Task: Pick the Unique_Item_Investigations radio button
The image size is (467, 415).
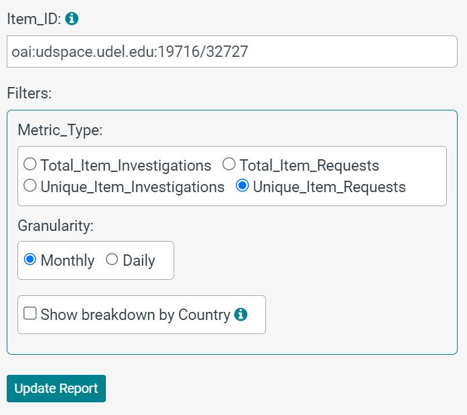Action: 30,186
